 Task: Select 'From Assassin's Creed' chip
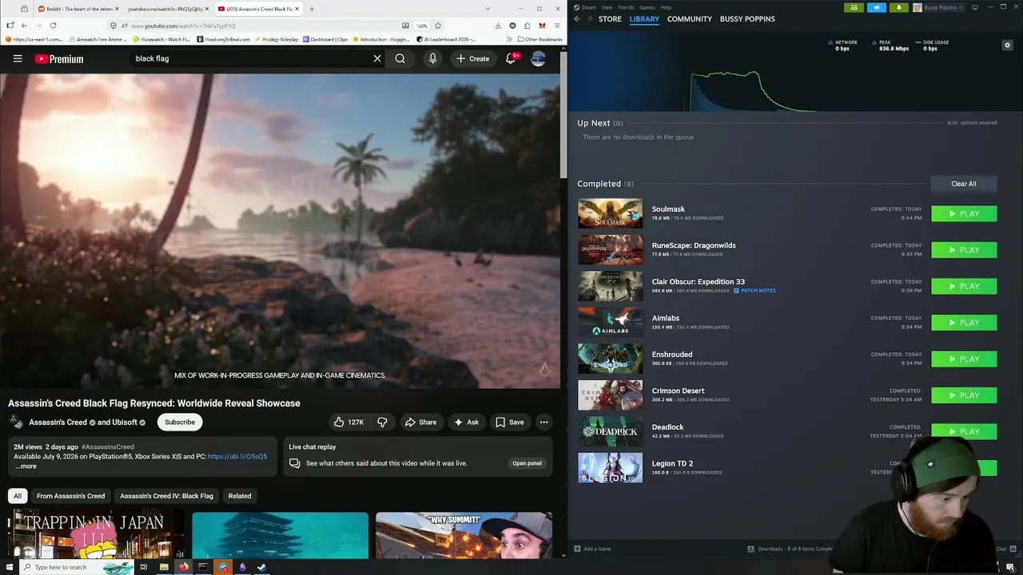70,496
